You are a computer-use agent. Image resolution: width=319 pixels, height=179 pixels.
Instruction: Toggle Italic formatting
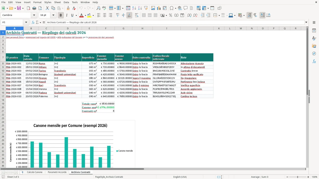click(66, 15)
